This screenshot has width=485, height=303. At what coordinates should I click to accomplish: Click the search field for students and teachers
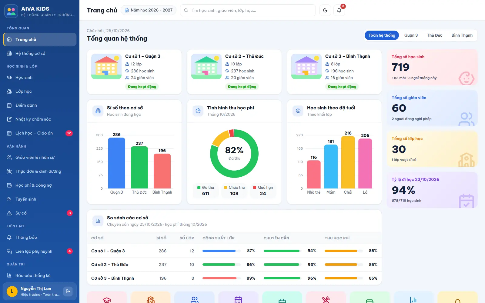pyautogui.click(x=248, y=10)
